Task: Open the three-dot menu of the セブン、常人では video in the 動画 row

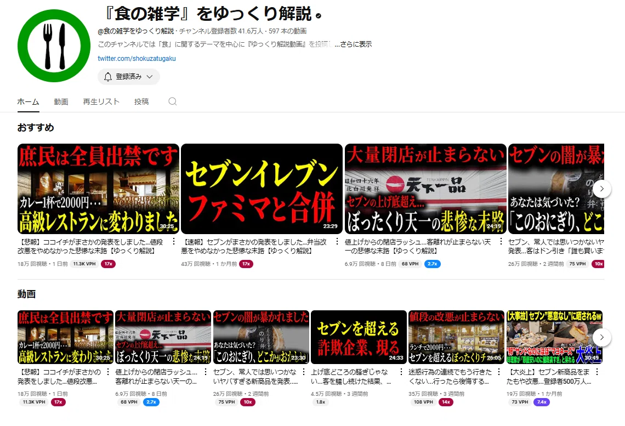Action: point(304,372)
